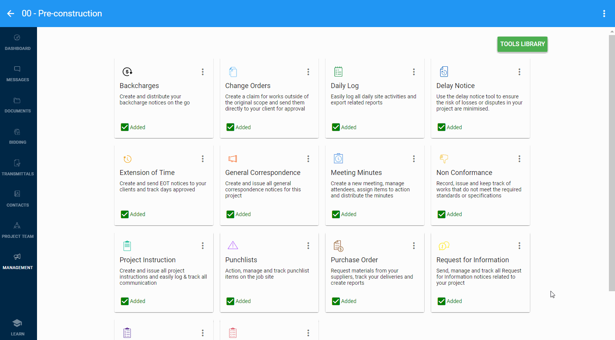Click the Purchase Order invoice icon
Viewport: 615px width, 340px height.
pyautogui.click(x=338, y=246)
